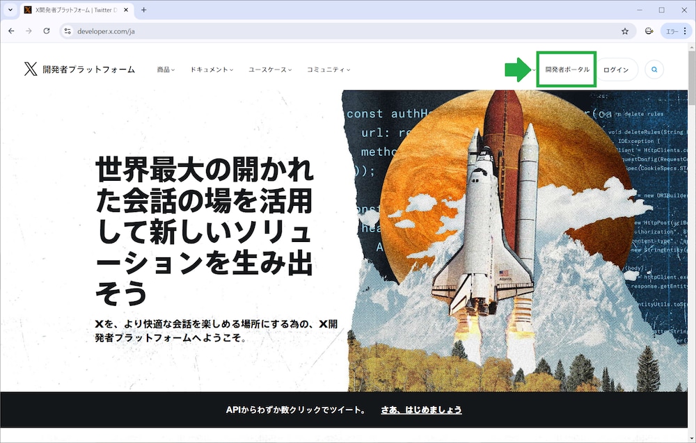Image resolution: width=696 pixels, height=443 pixels.
Task: Open the Chrome three-dot menu
Action: 685,31
